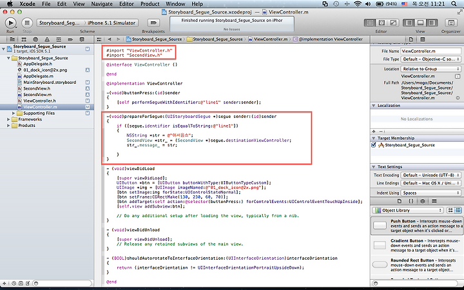Show the File Template library
The height and width of the screenshot is (290, 464).
[400, 201]
